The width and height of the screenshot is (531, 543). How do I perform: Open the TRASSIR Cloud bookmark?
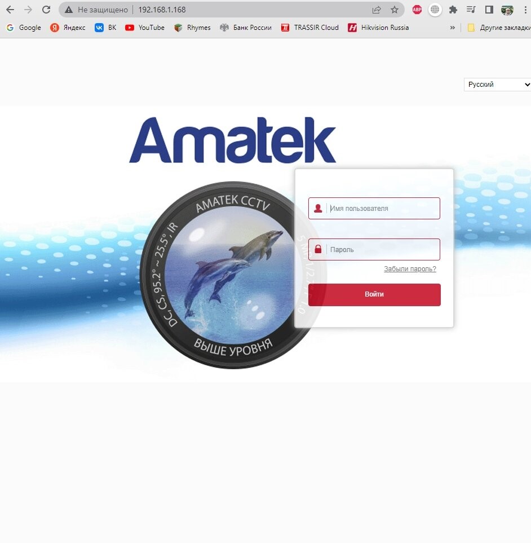pyautogui.click(x=310, y=28)
